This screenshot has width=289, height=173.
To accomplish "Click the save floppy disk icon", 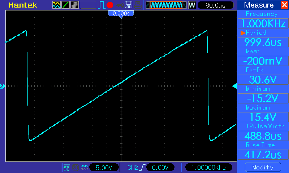I will (129, 5).
